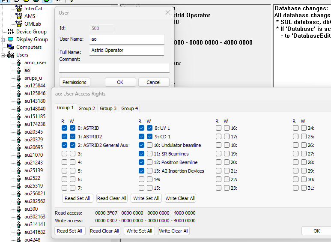Close the User dialog window

tap(168, 13)
